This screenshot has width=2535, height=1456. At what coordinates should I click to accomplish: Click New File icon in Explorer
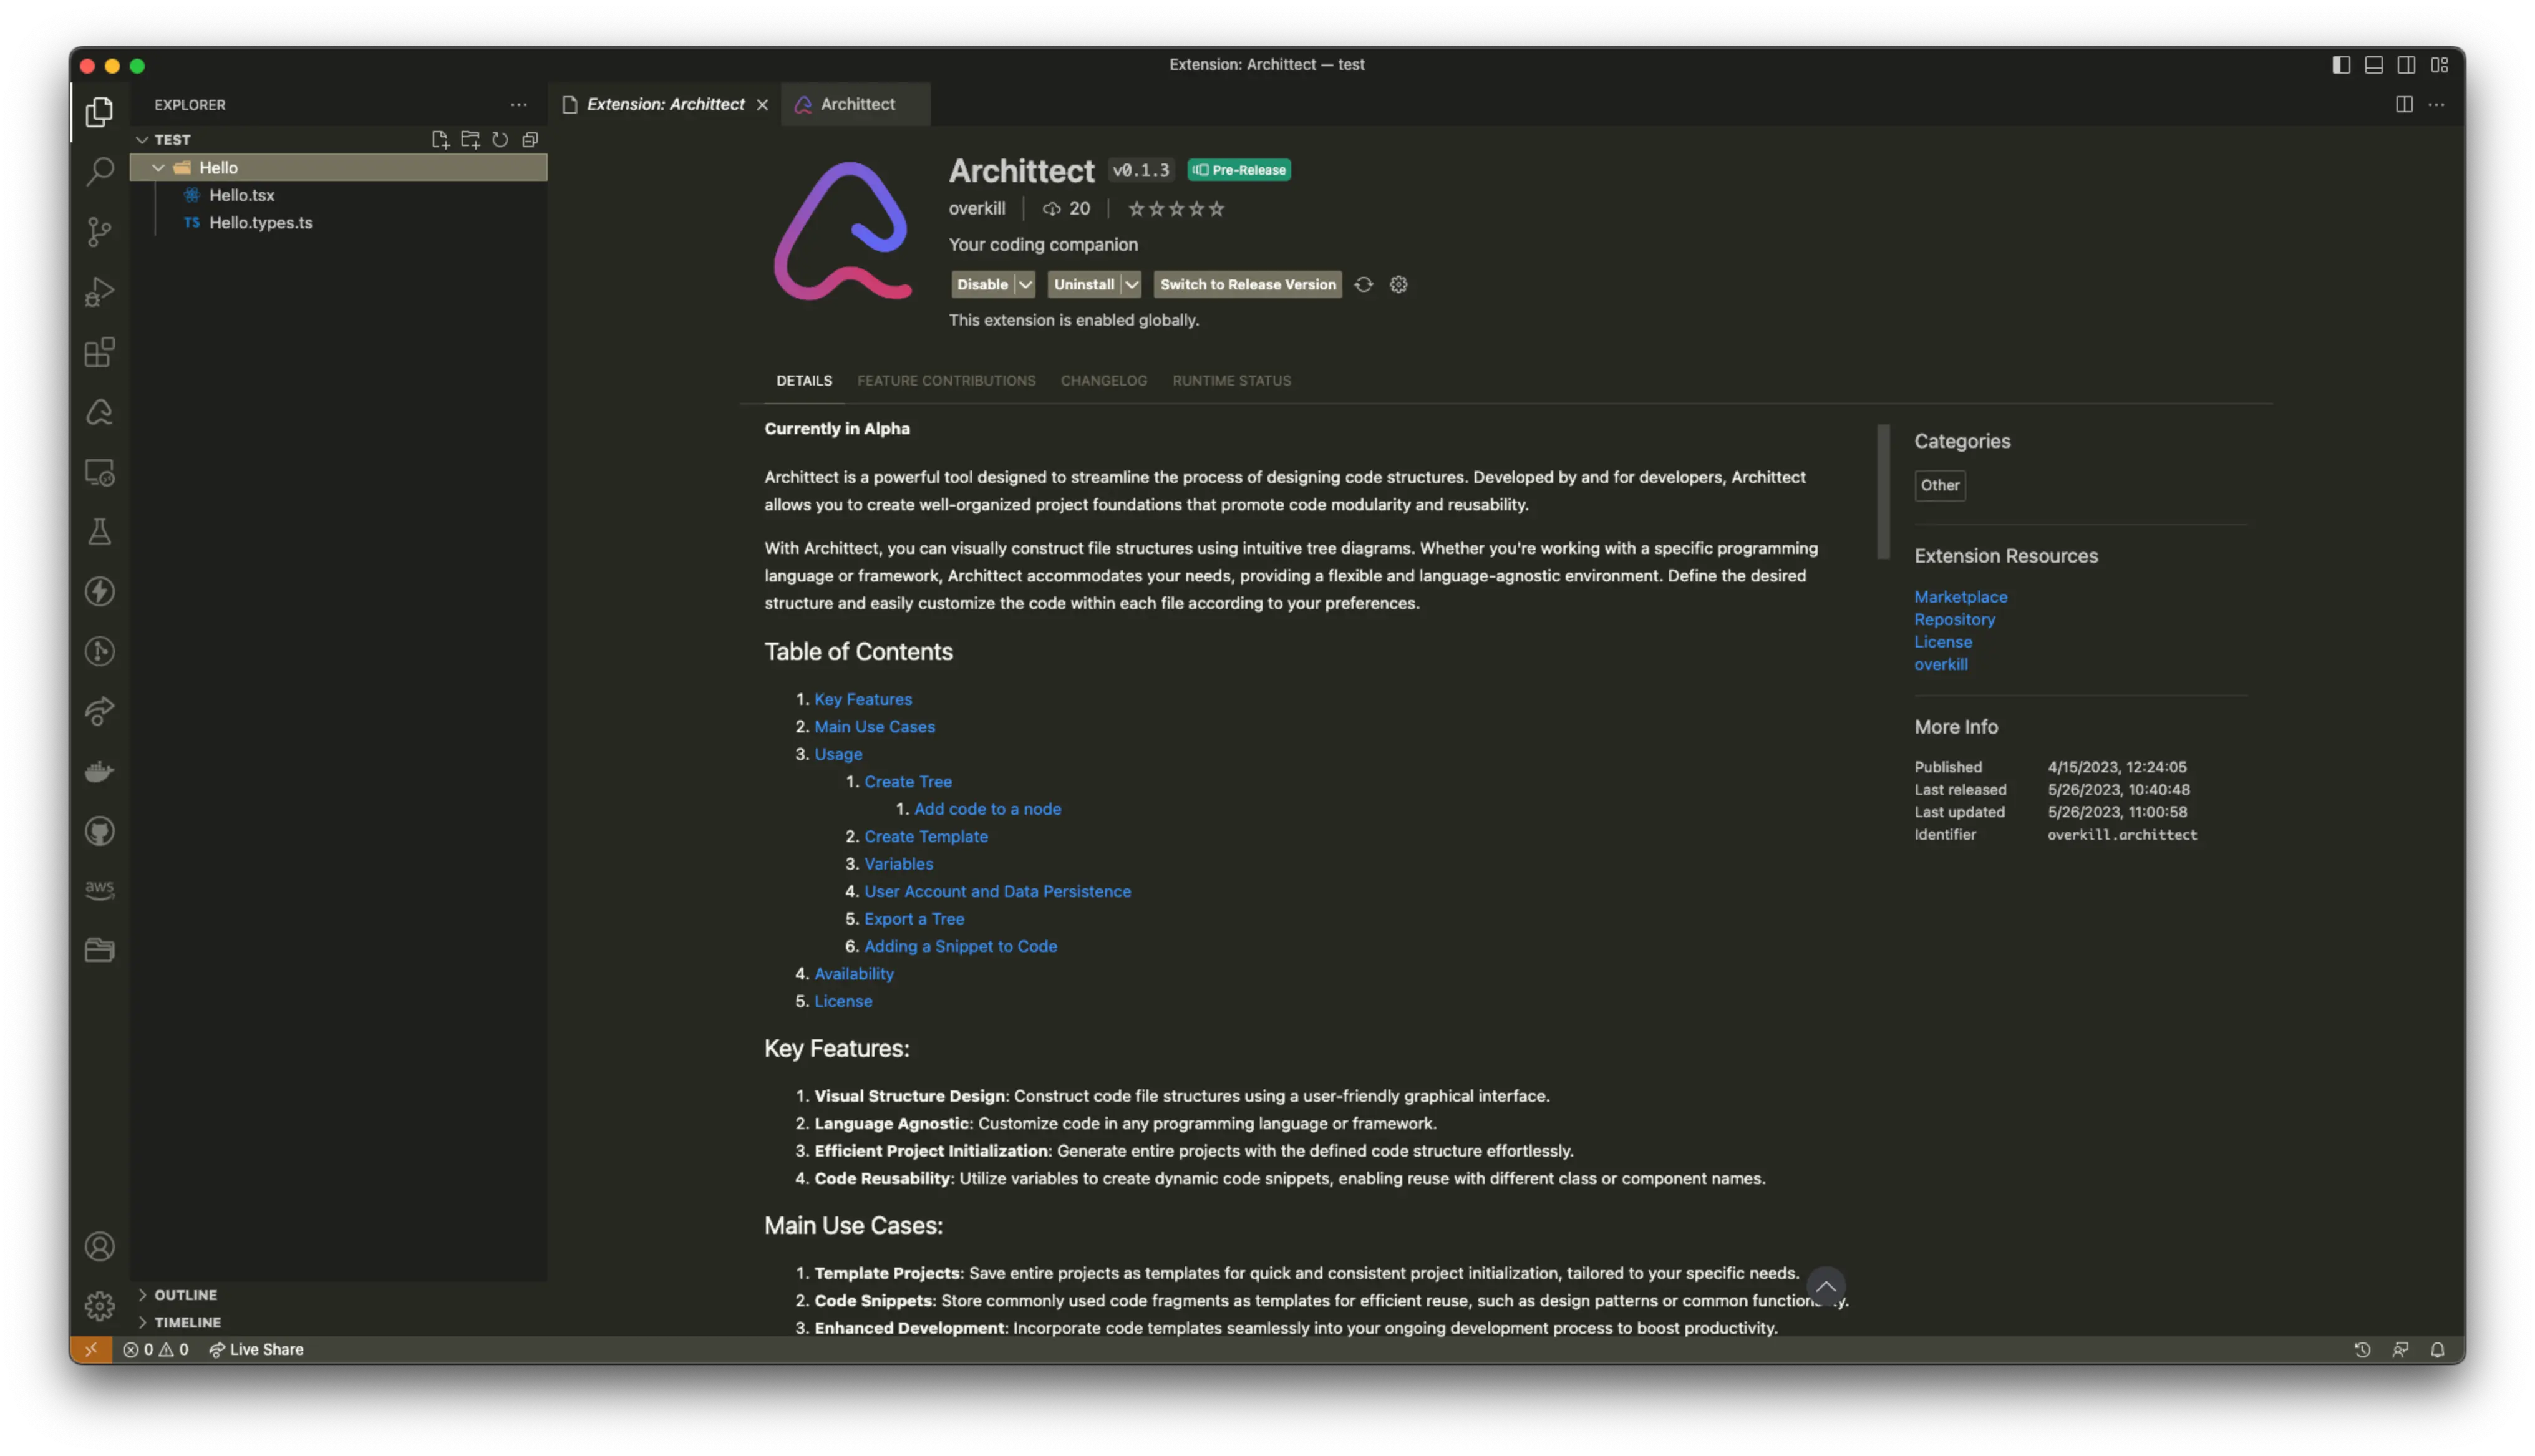[440, 140]
